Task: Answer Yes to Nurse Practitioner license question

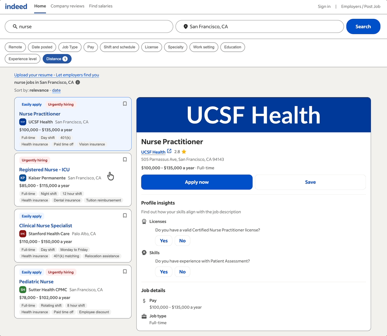Action: click(164, 241)
